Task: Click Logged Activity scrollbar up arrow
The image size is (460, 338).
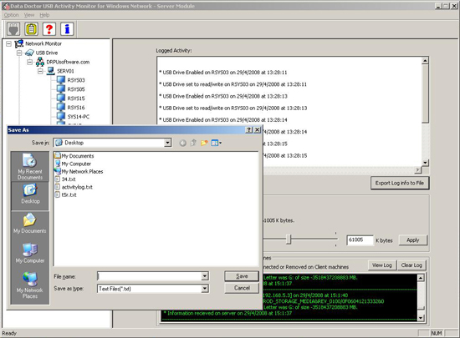Action: coord(425,61)
